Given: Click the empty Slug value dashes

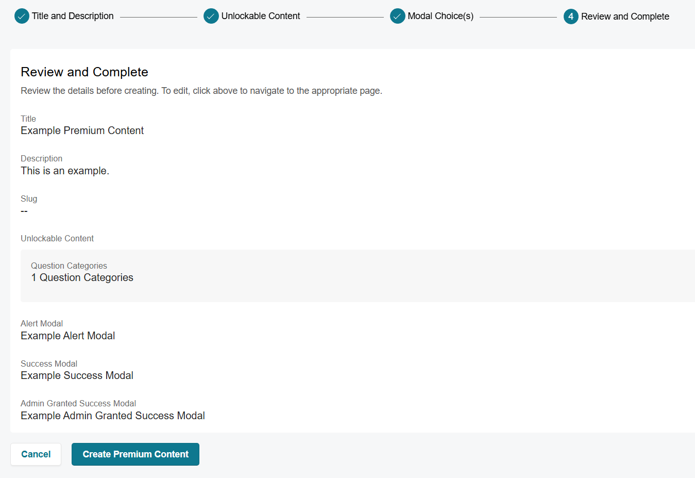Looking at the screenshot, I should [x=24, y=211].
